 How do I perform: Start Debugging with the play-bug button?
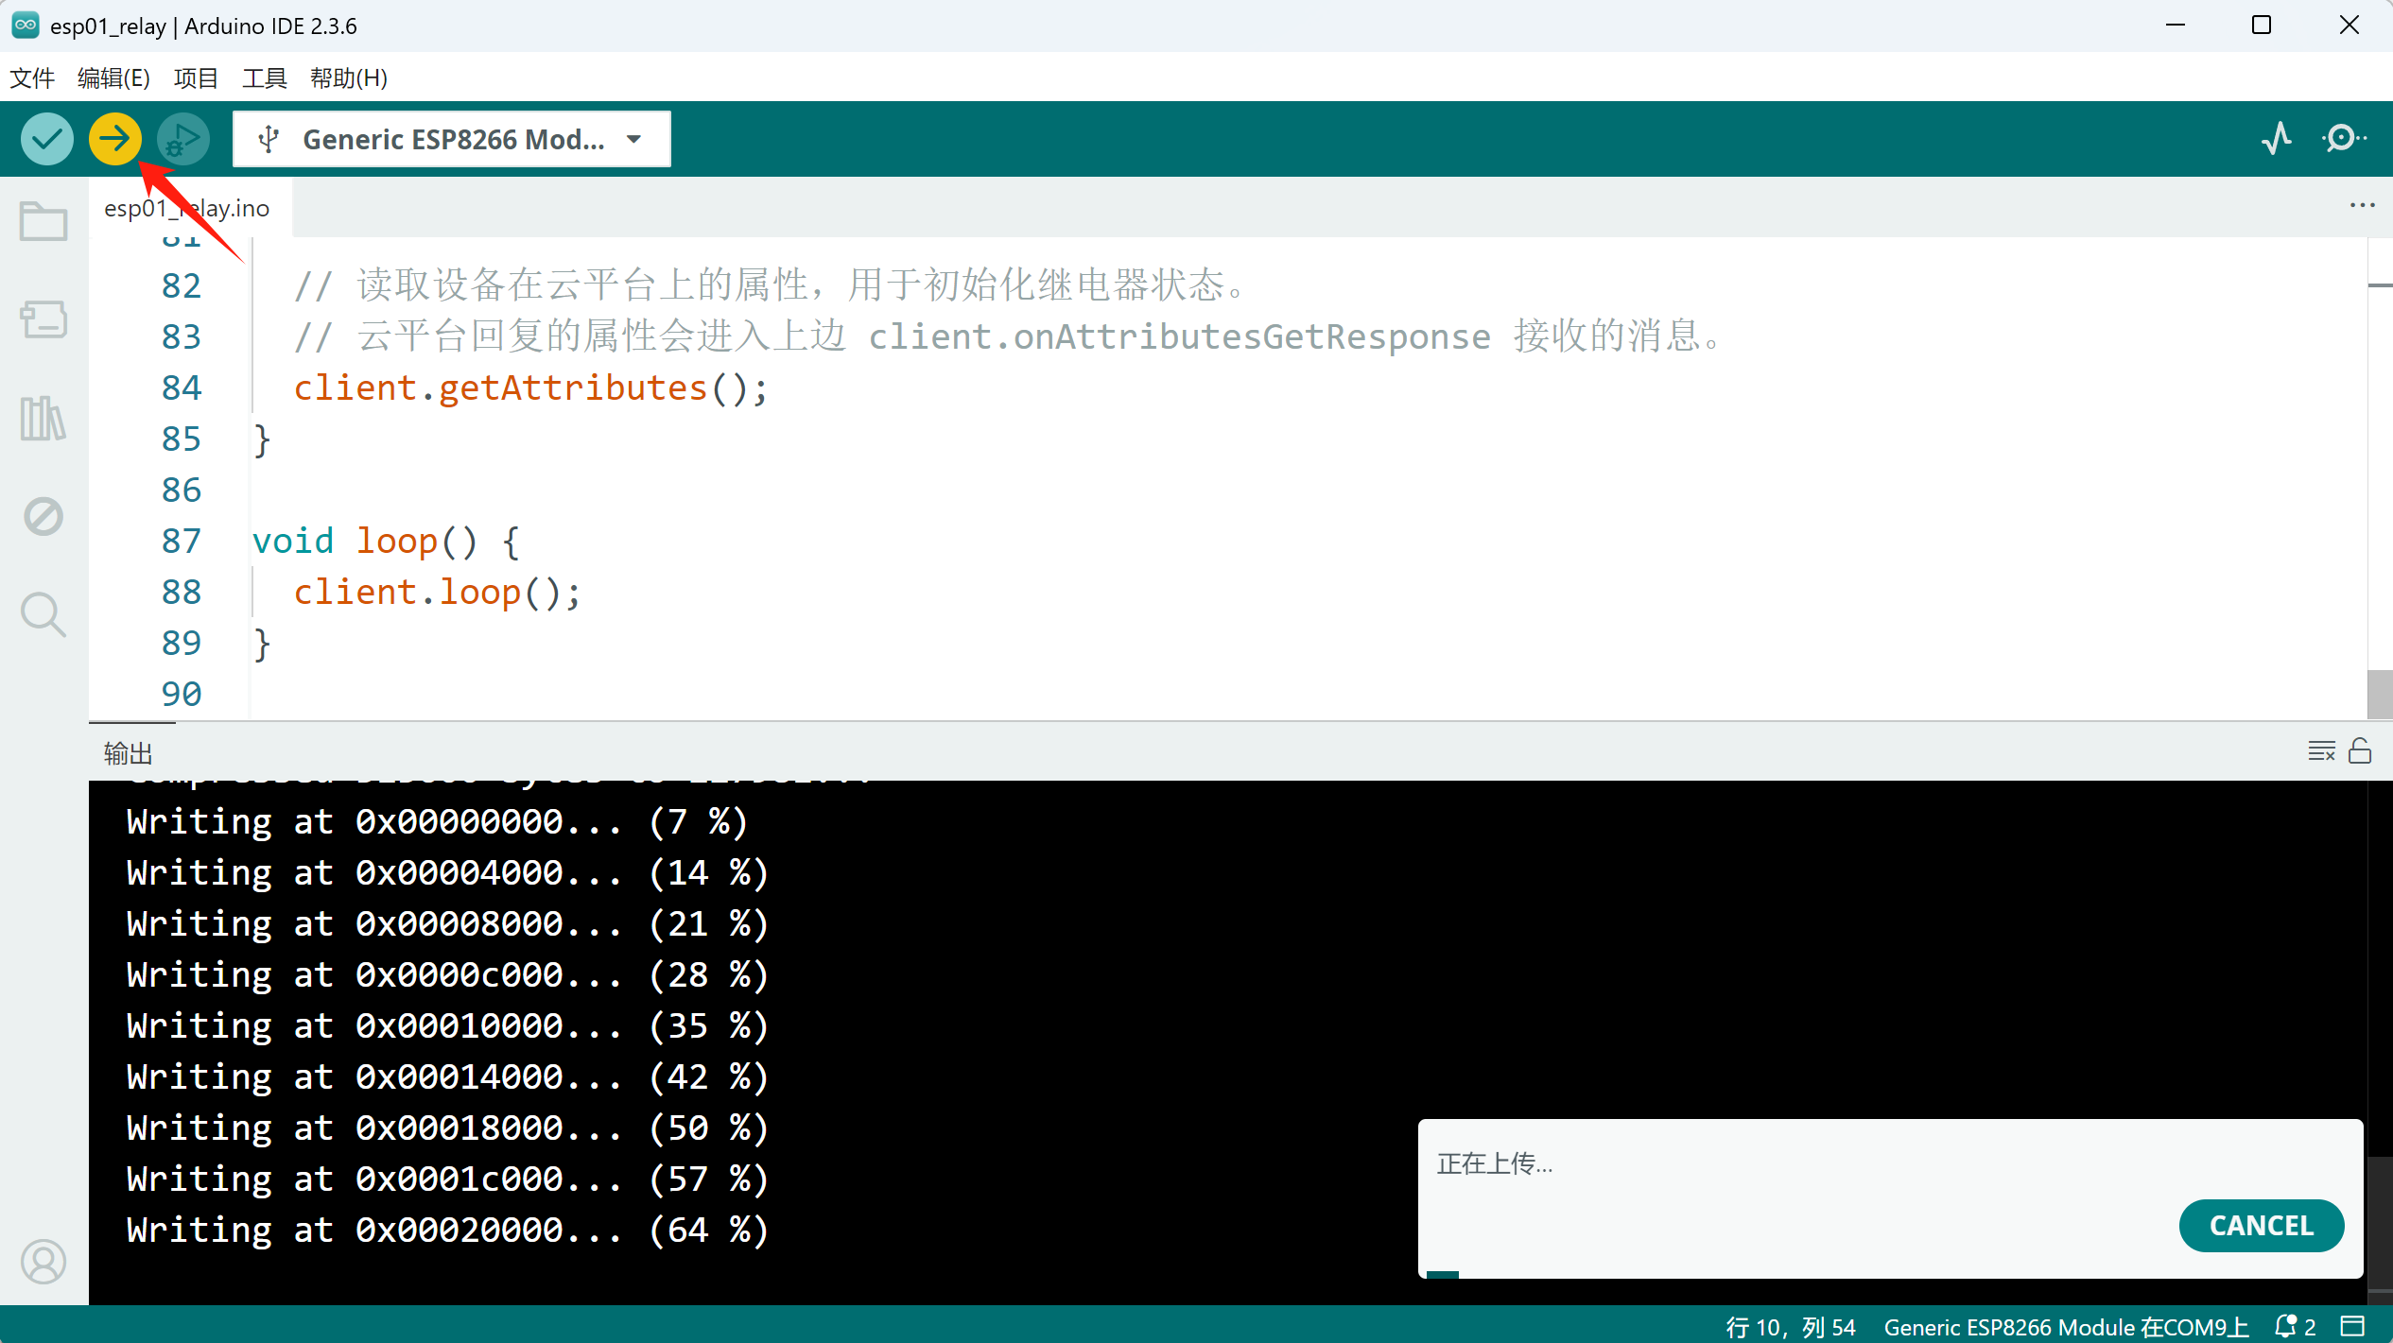coord(182,139)
